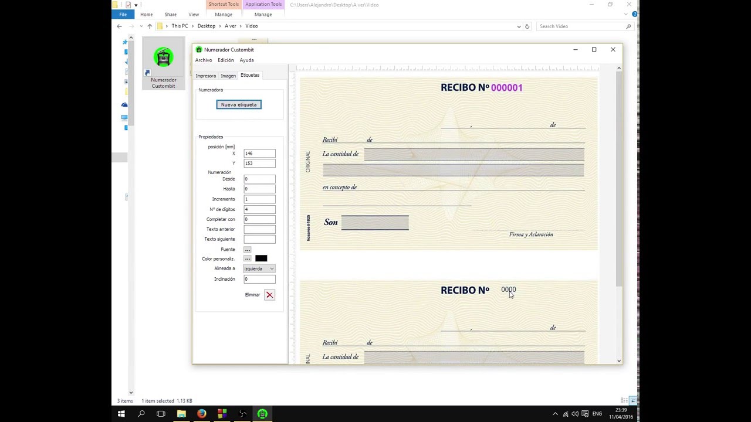Click the Texto anterior field
The height and width of the screenshot is (422, 751).
click(259, 229)
